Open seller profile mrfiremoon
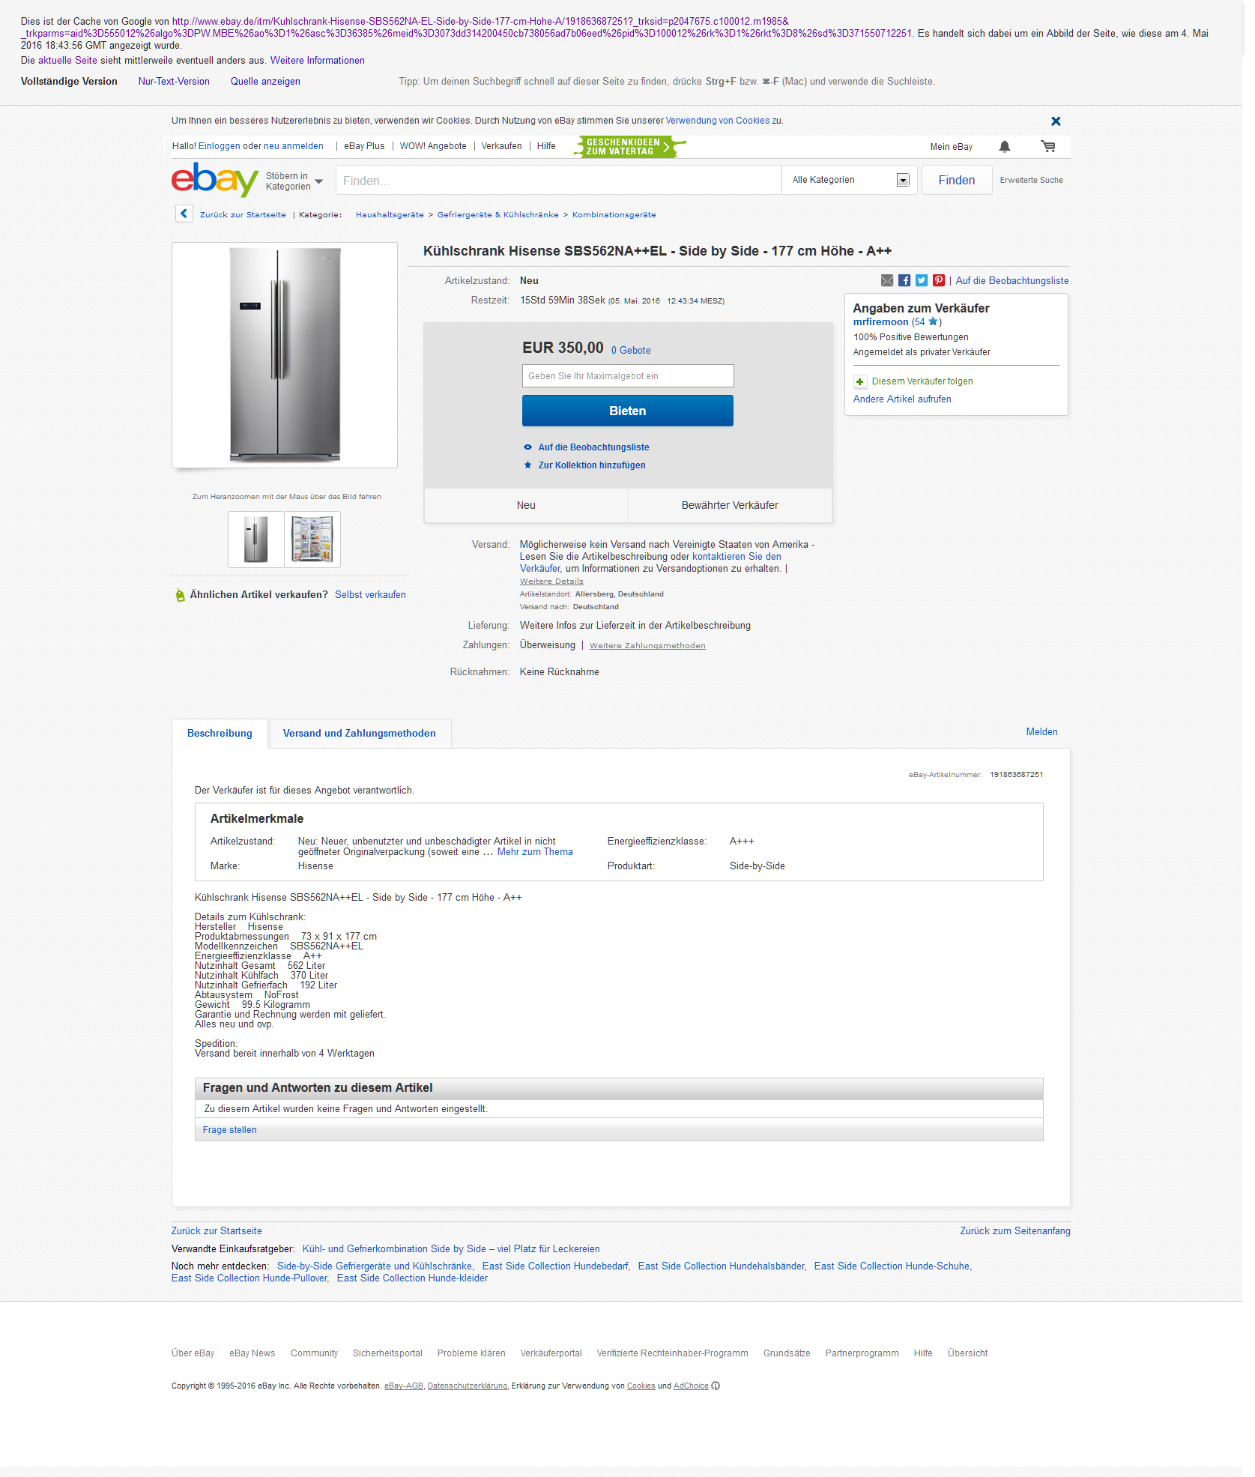Image resolution: width=1255 pixels, height=1477 pixels. (880, 322)
